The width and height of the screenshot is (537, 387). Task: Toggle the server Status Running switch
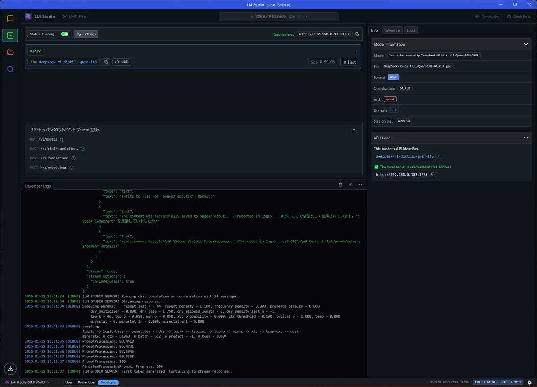click(65, 34)
